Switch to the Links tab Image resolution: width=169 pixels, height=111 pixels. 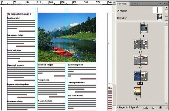coord(135,4)
